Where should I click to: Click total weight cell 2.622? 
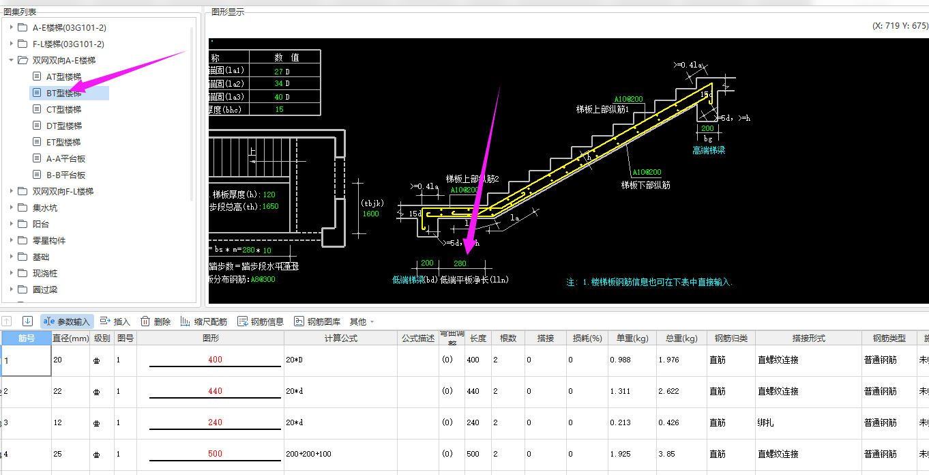[x=681, y=392]
